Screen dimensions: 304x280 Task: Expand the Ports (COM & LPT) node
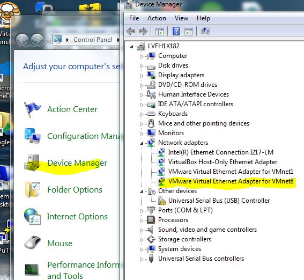pos(142,211)
